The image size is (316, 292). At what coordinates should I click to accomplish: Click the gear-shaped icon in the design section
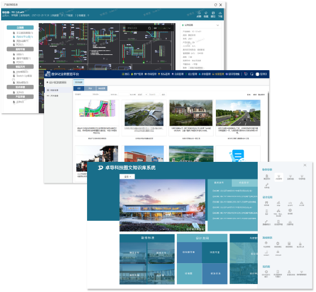290,211
